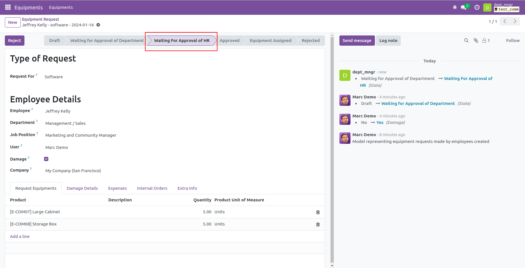The width and height of the screenshot is (525, 268).
Task: Delete the Storage Box line trash icon
Action: click(x=318, y=224)
